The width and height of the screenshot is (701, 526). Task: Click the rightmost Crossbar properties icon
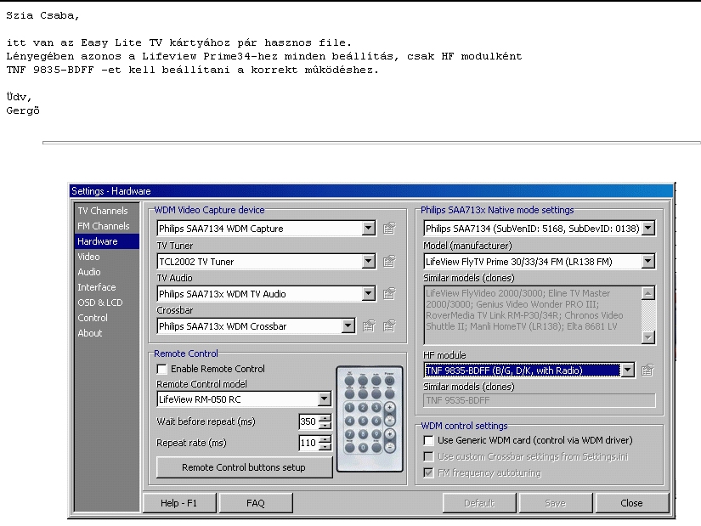[389, 326]
